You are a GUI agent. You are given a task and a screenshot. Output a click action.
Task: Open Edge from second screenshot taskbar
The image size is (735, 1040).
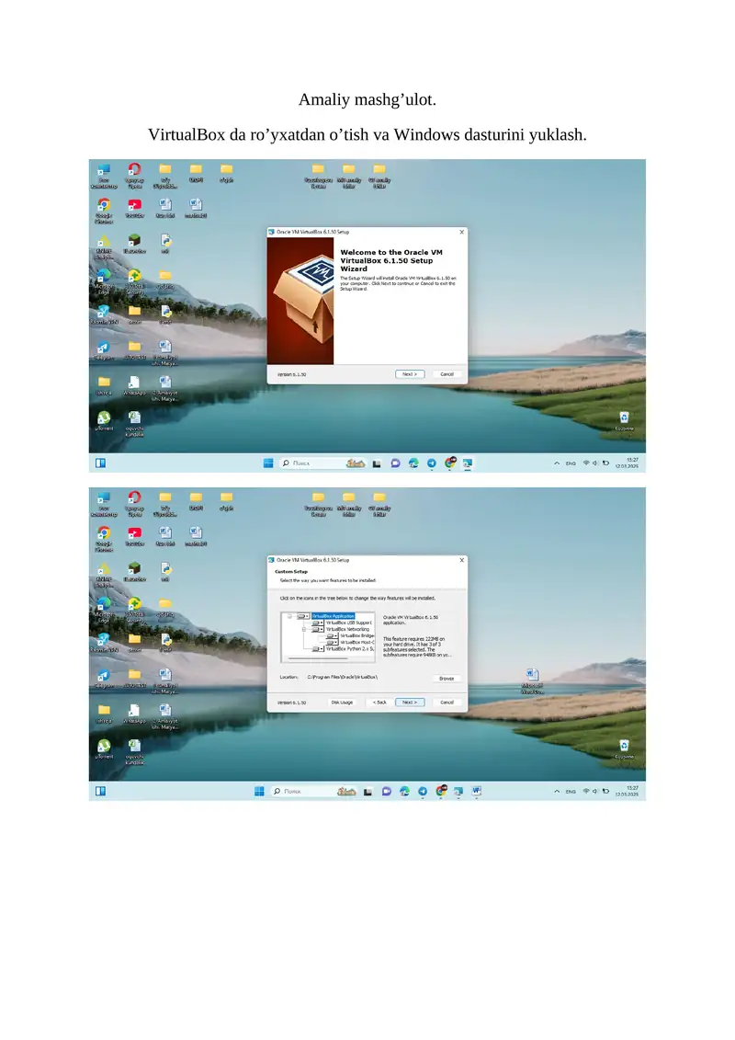[405, 792]
